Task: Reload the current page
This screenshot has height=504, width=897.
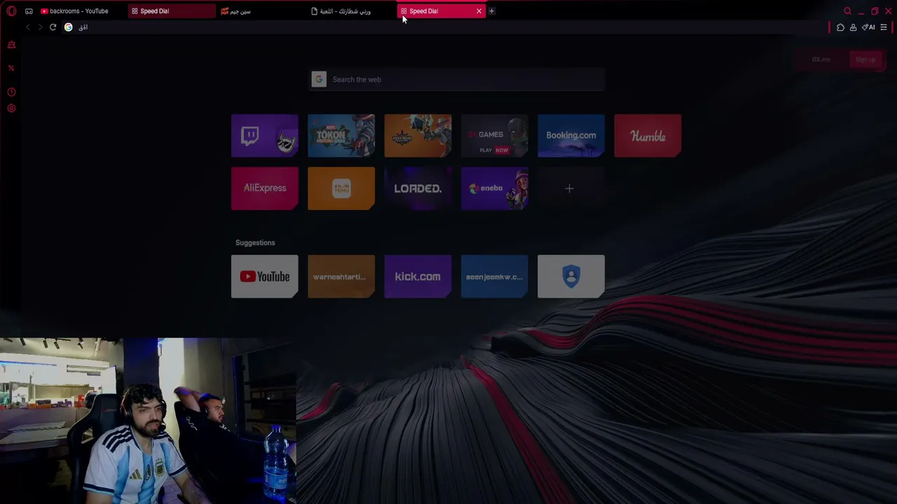Action: pyautogui.click(x=53, y=27)
